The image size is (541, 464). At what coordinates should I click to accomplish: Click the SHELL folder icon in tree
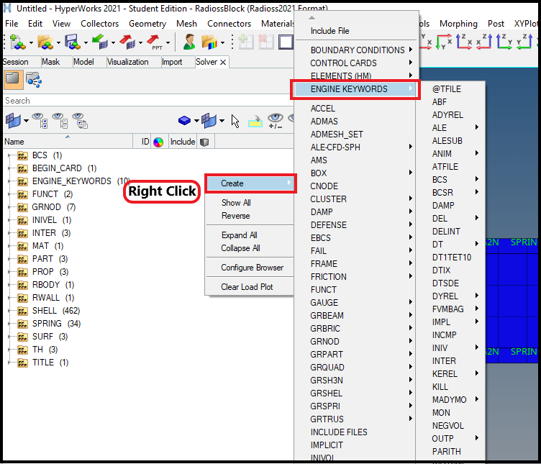point(23,311)
